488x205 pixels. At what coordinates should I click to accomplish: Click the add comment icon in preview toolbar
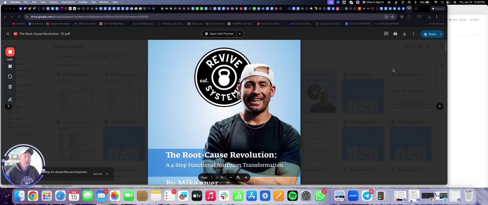(386, 34)
